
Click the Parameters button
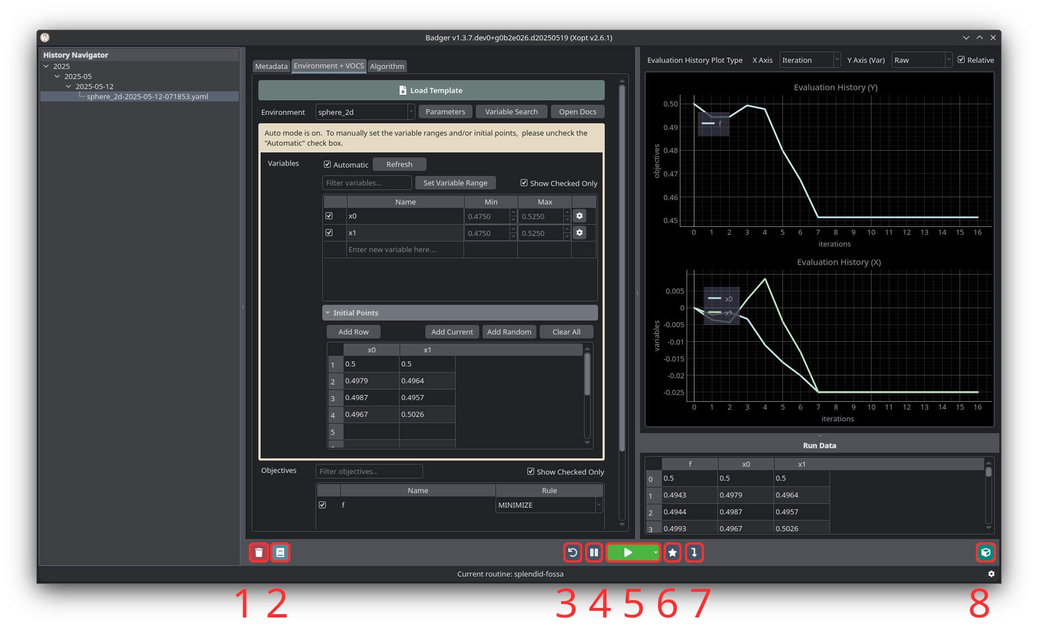tap(446, 112)
